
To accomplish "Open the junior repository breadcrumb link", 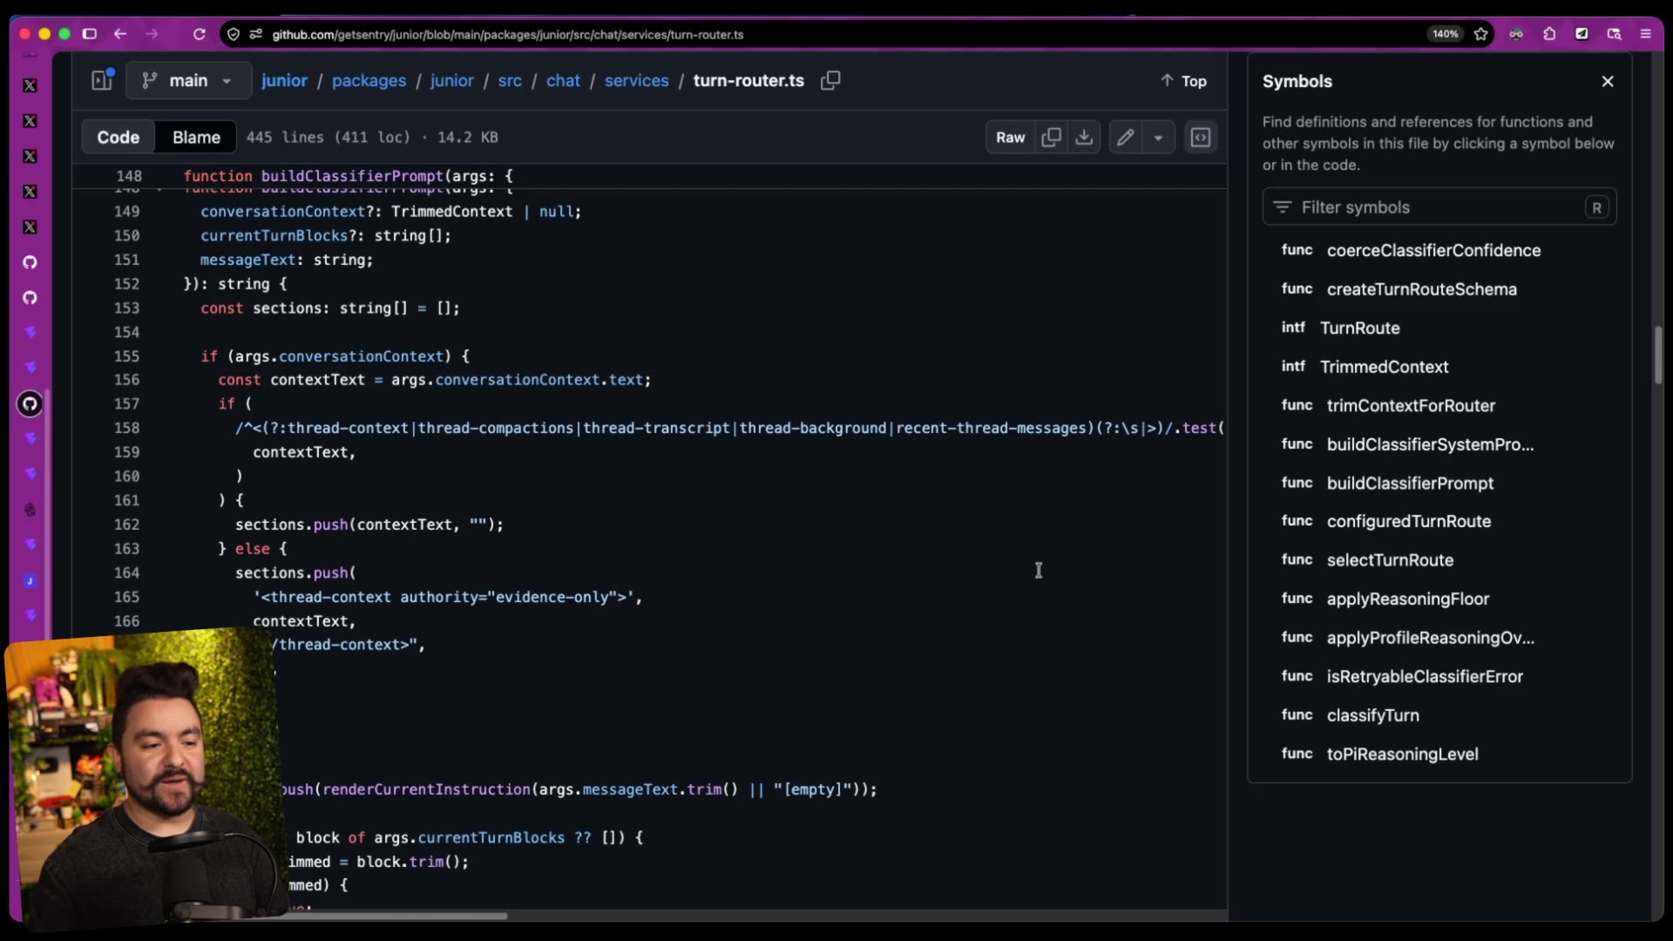I will (x=284, y=80).
